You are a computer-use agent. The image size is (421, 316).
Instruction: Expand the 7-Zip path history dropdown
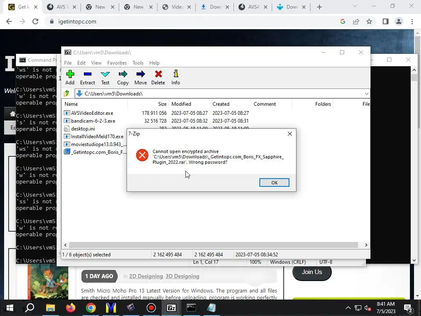(366, 93)
